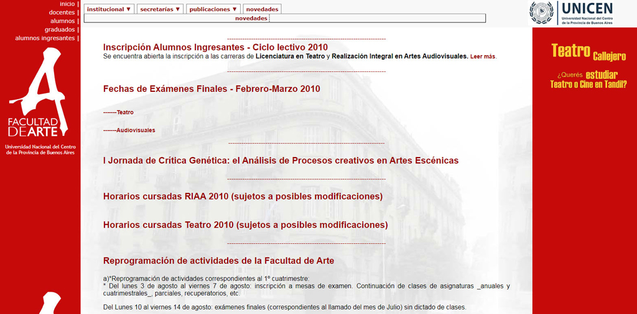The height and width of the screenshot is (314, 637).
Task: Expand the publicaciones dropdown menu
Action: coord(213,9)
